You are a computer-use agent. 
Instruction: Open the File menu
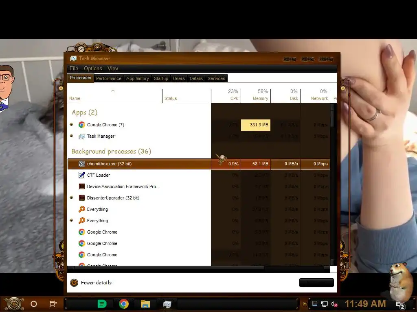[x=74, y=68]
